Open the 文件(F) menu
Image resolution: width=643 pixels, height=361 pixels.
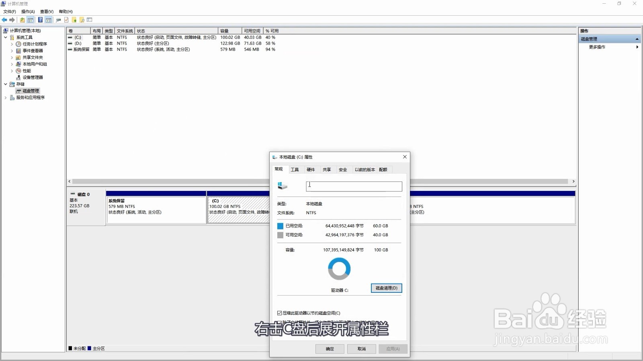point(10,12)
